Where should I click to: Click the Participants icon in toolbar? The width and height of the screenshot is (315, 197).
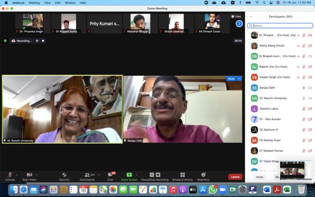(x=87, y=175)
